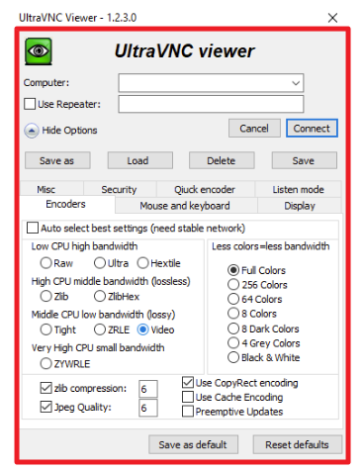Image resolution: width=363 pixels, height=470 pixels.
Task: Enable Use Cache Encoding checkbox
Action: (188, 397)
